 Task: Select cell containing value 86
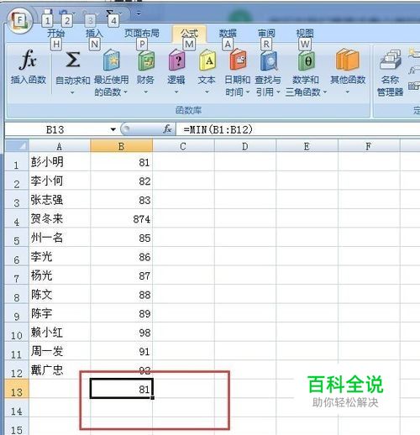(121, 256)
